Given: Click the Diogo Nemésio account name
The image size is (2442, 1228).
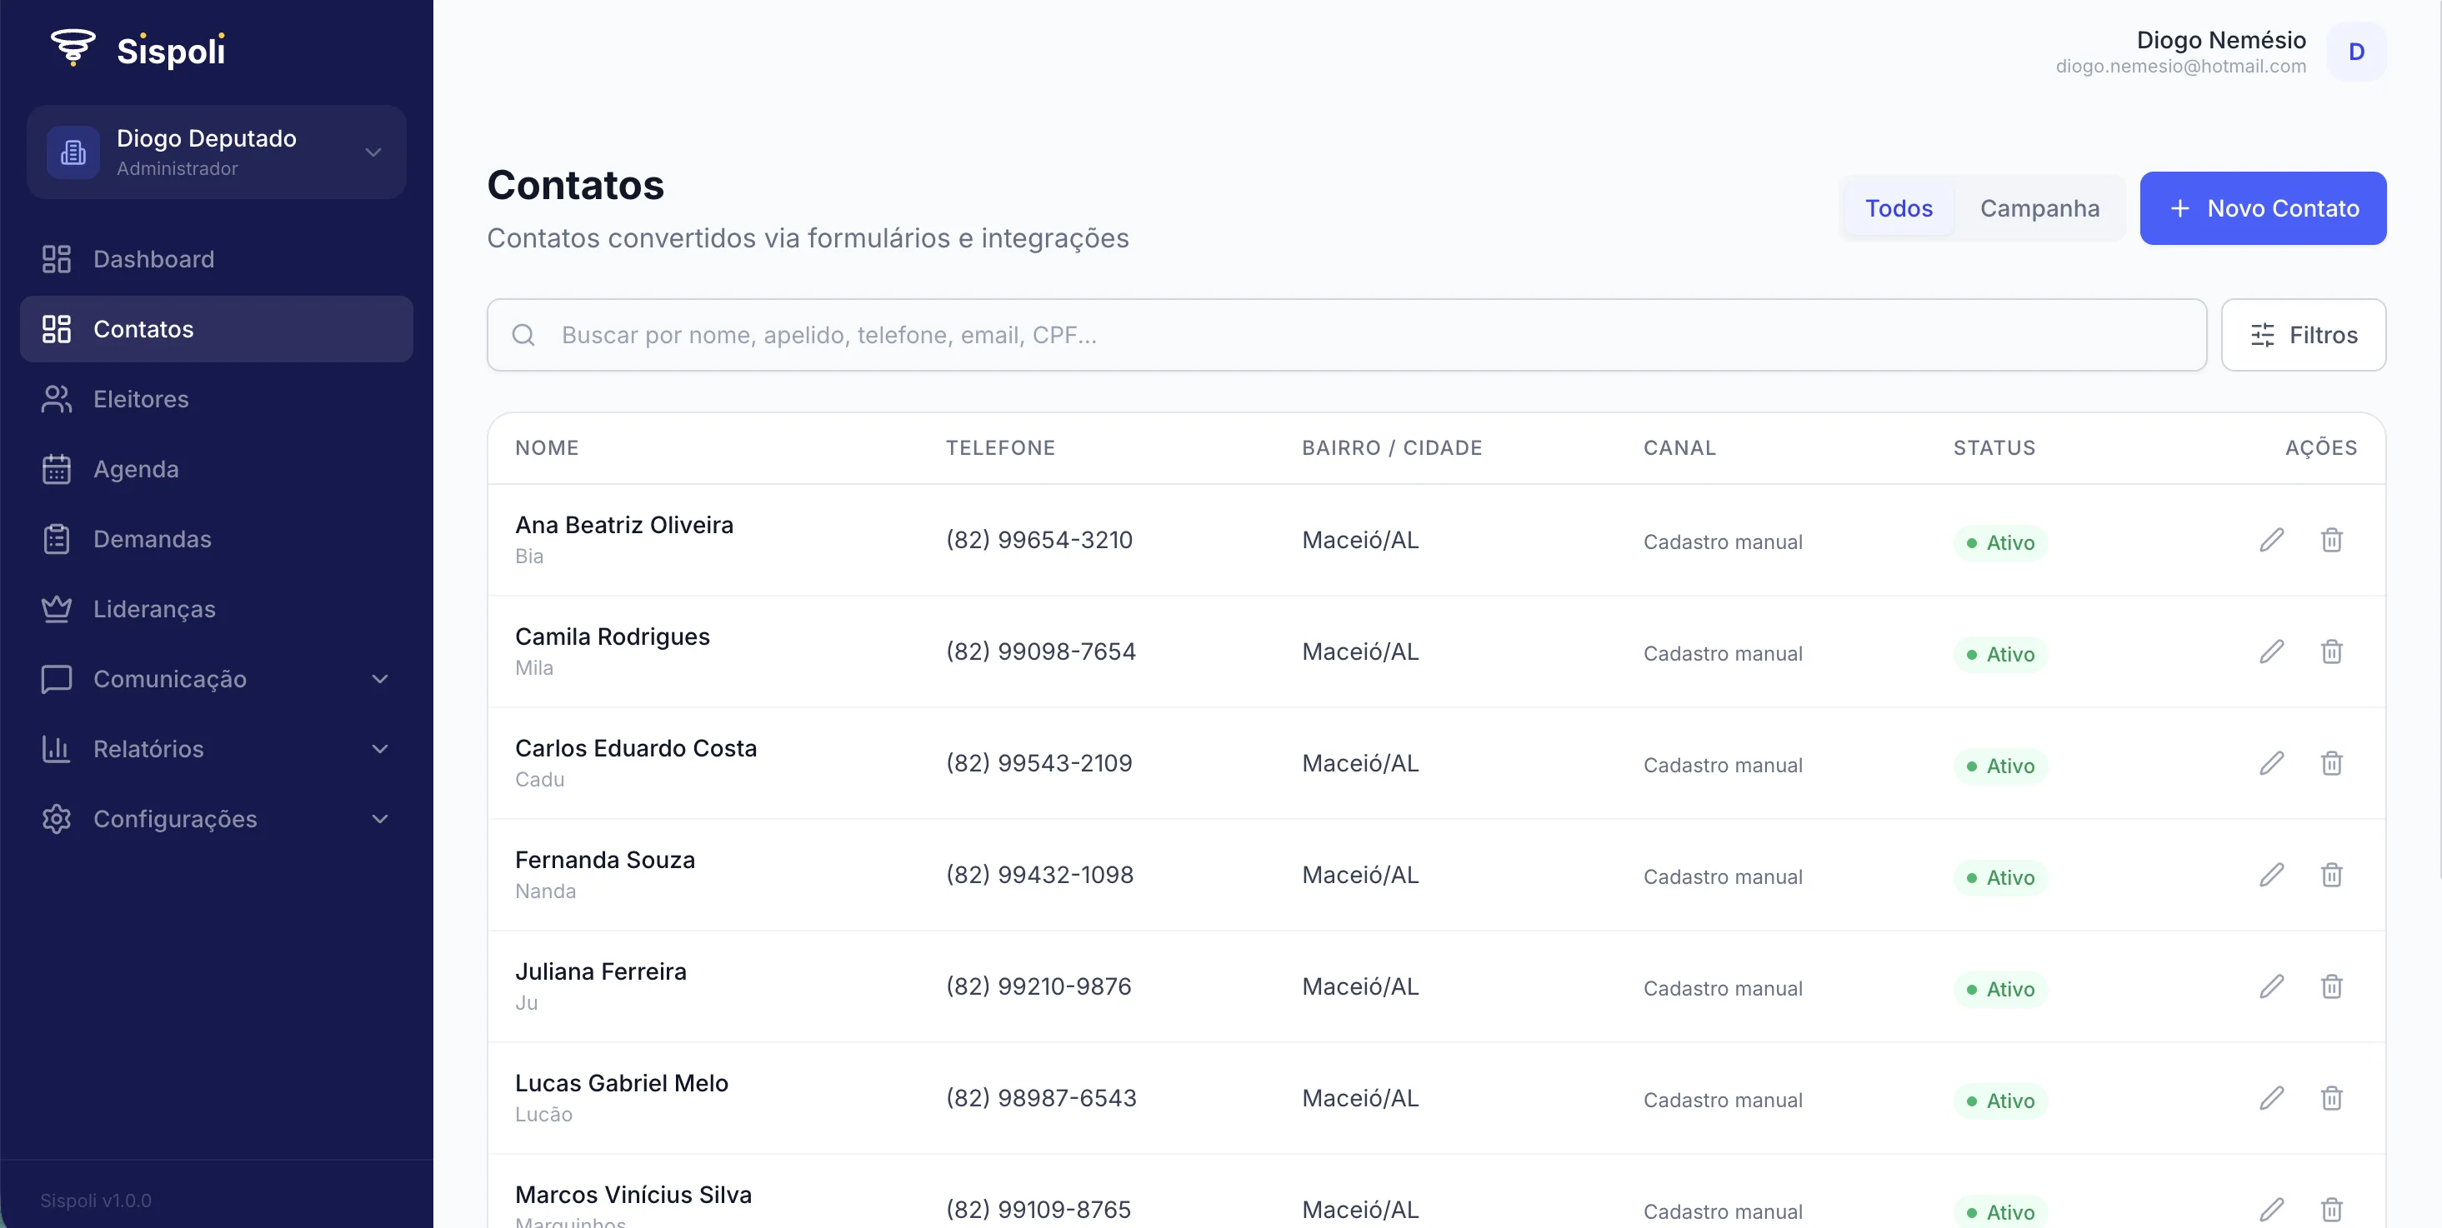Looking at the screenshot, I should [x=2220, y=40].
